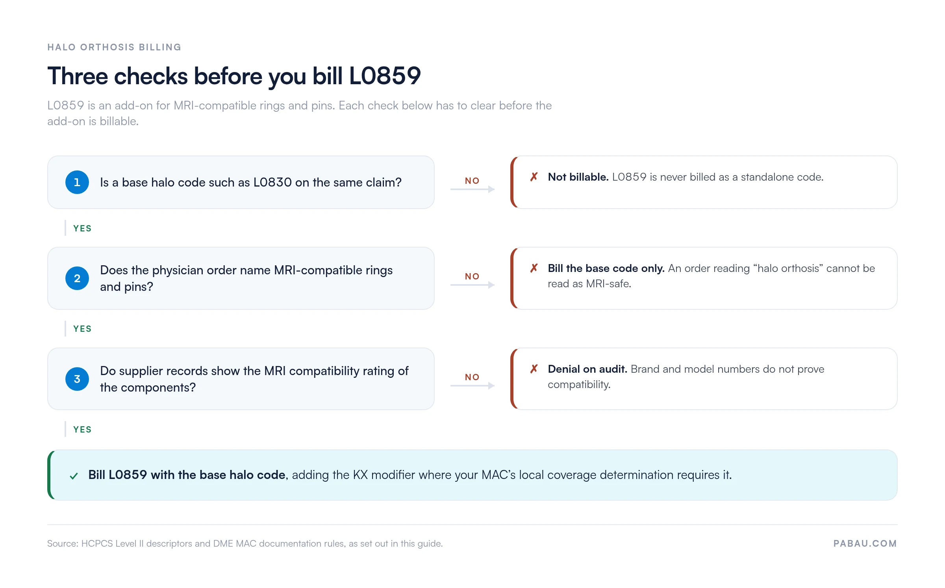Click the blue number 3 circle
The height and width of the screenshot is (588, 945).
coord(77,379)
